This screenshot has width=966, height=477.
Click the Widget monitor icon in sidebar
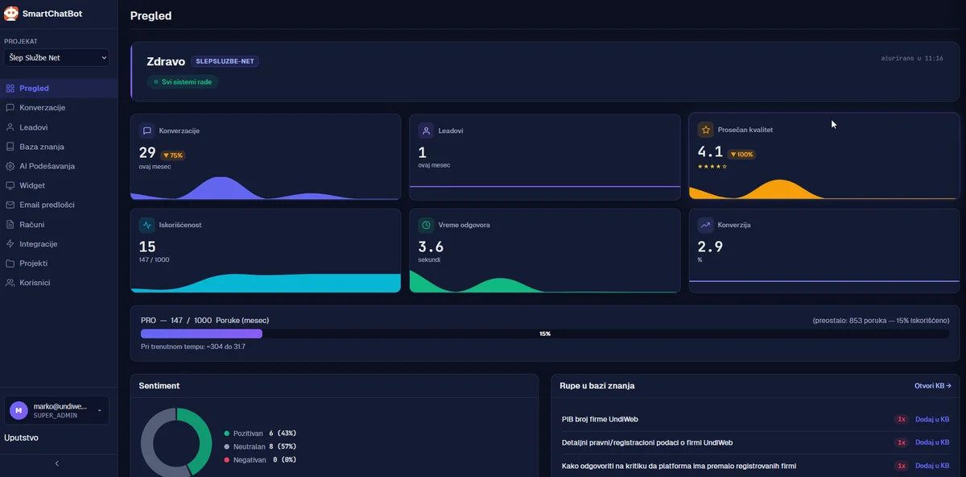coord(10,185)
